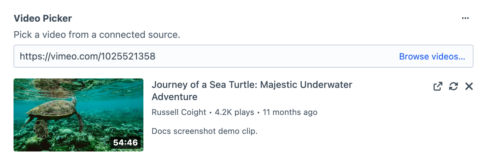This screenshot has height=165, width=487.
Task: Remove the selected video with the X icon
Action: [469, 87]
